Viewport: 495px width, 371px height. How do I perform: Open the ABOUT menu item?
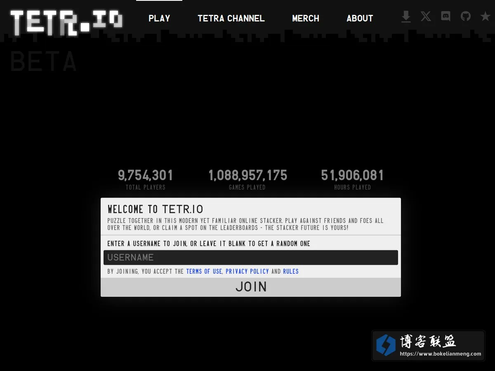click(x=360, y=18)
